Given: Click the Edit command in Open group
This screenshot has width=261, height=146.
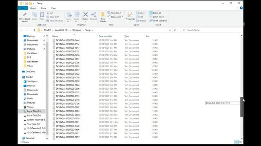Looking at the screenshot, I should click(x=139, y=17).
